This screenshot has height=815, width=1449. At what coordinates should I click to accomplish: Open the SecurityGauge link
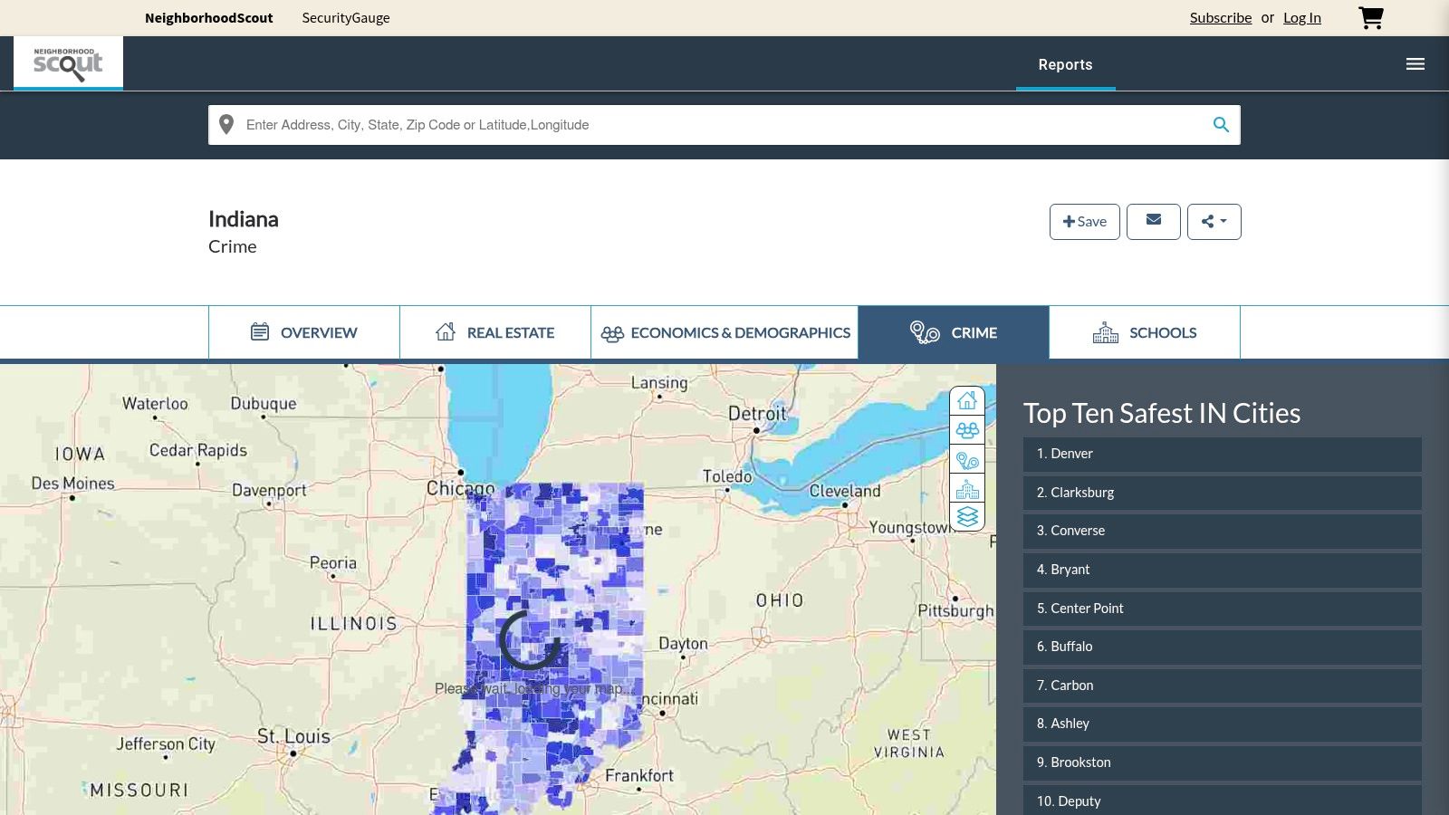[x=346, y=18]
